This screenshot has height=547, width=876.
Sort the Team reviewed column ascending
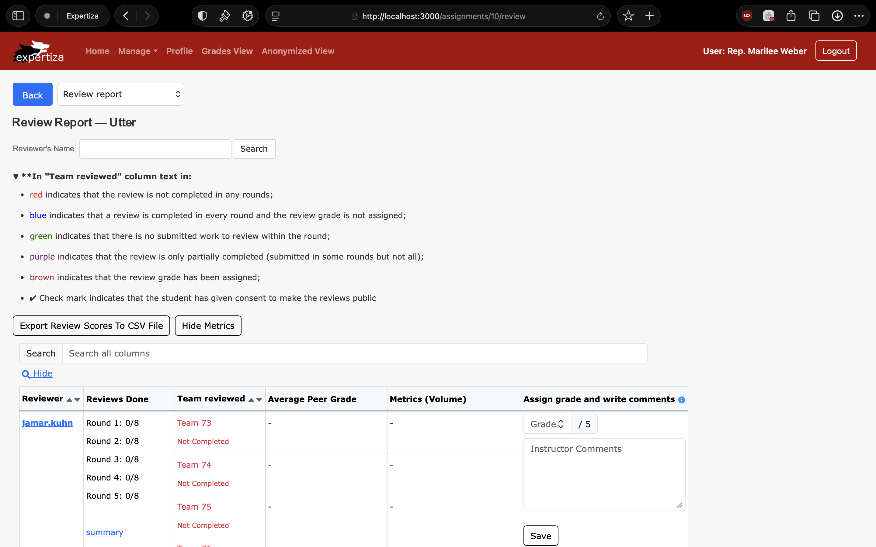tap(251, 400)
